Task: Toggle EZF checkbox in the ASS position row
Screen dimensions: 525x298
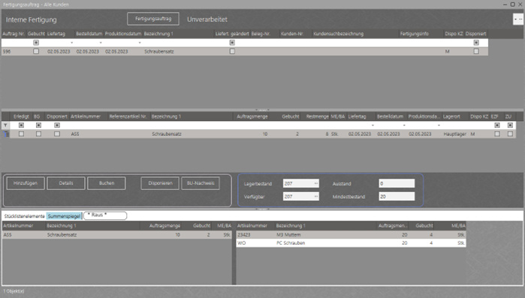Action: (x=497, y=134)
